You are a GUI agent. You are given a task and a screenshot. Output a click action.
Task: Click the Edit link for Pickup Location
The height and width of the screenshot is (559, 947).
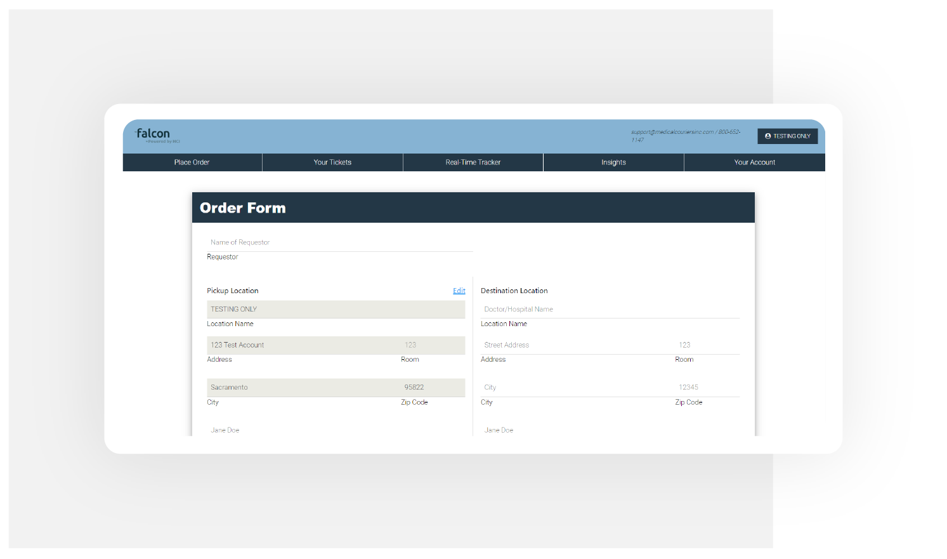click(459, 291)
